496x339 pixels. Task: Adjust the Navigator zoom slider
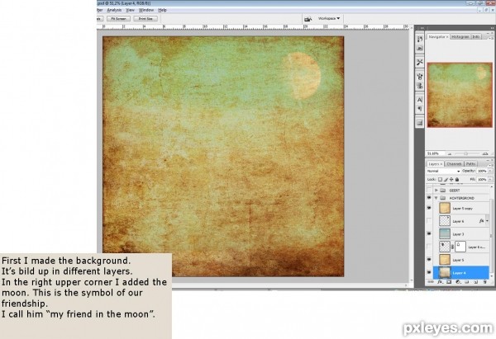tap(465, 153)
